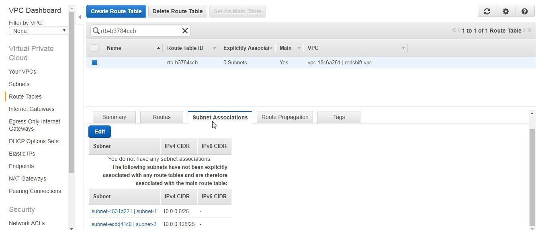This screenshot has height=230, width=536.
Task: Open the Route Propagation tab
Action: click(285, 117)
